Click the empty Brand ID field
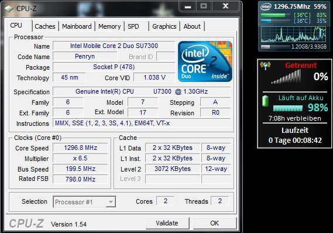333x233 pixels. (166, 57)
